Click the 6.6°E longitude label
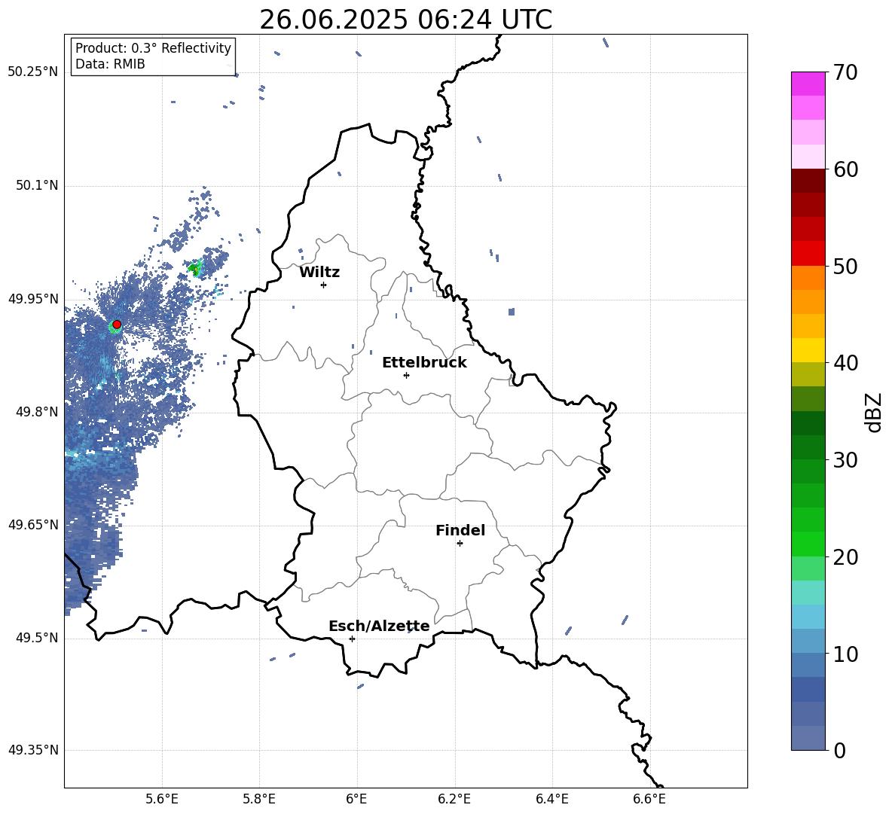Viewport: 892px width, 814px height. click(x=649, y=799)
